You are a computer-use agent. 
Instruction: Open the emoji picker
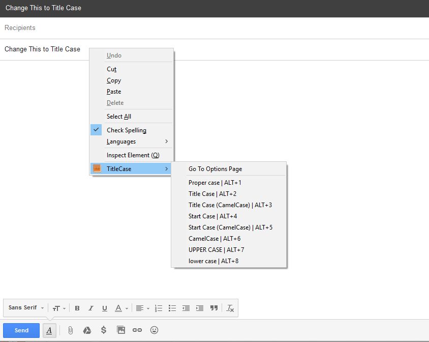pos(154,330)
